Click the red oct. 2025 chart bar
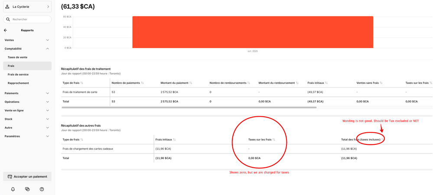Screen dimensions: 433x195 click(x=253, y=32)
